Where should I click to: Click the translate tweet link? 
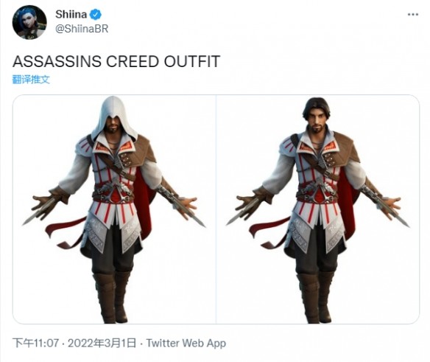click(31, 80)
